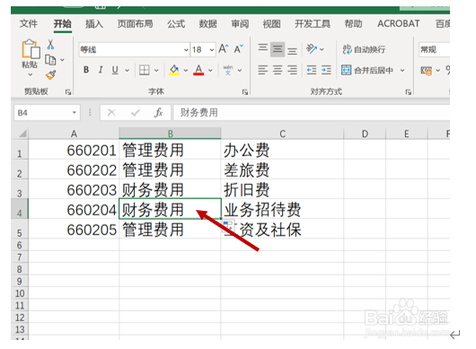Image resolution: width=476 pixels, height=349 pixels.
Task: Switch to the 公式 tab
Action: tap(176, 23)
